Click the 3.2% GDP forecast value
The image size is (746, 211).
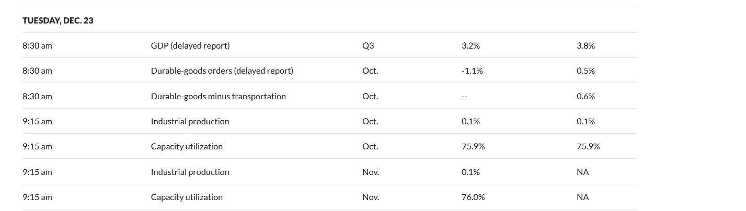tap(470, 45)
